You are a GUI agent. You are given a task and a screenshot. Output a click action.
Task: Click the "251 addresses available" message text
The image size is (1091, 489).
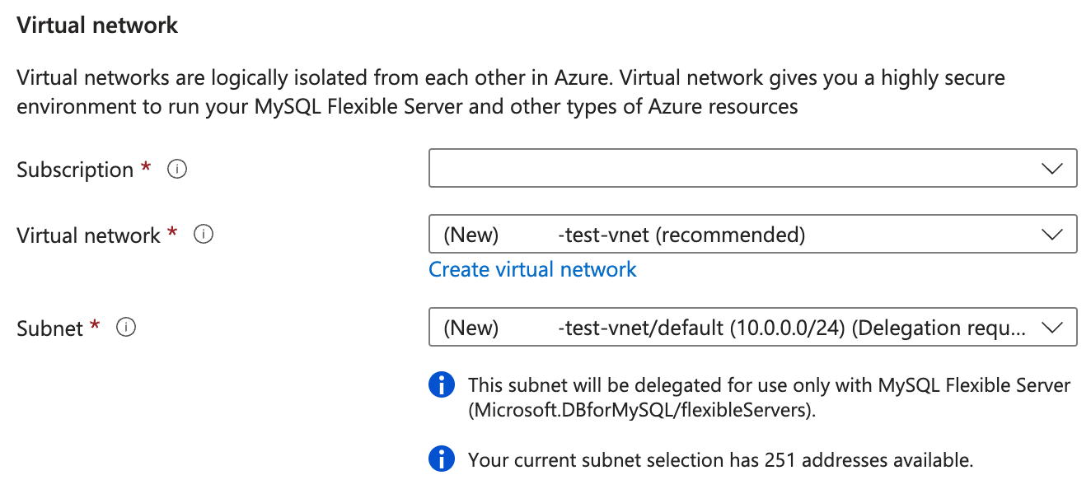click(x=720, y=459)
